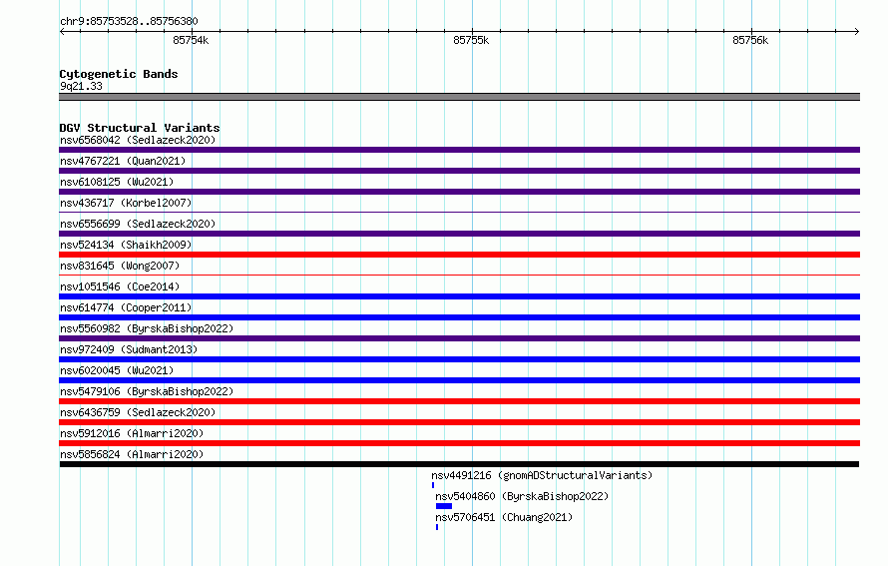Click the 85756k ruler tick label
The height and width of the screenshot is (566, 888).
pos(750,40)
